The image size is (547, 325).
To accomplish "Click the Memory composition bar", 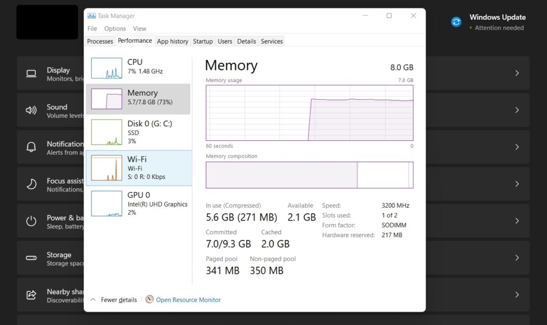I will [x=309, y=175].
